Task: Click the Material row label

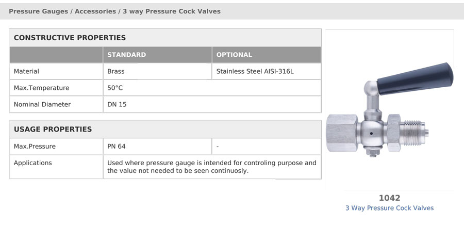Action: pos(26,71)
